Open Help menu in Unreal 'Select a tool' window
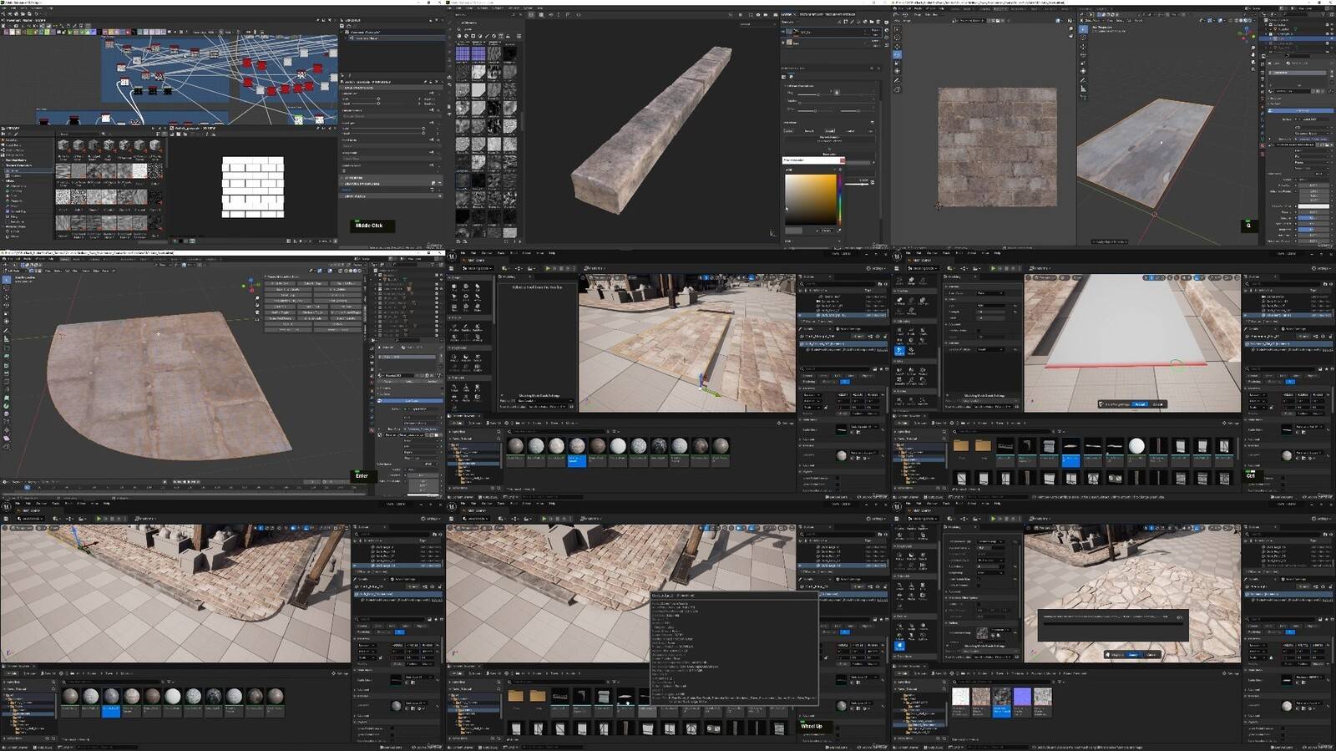The image size is (1336, 751). pyautogui.click(x=551, y=253)
